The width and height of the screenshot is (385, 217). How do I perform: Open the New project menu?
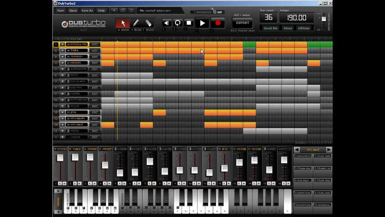click(x=60, y=11)
